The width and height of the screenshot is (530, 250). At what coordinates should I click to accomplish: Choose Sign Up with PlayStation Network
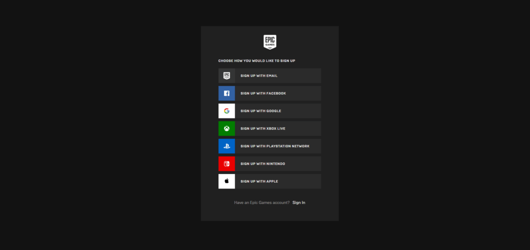tap(270, 146)
